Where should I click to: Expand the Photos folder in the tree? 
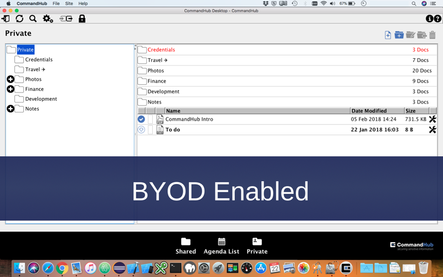point(11,79)
